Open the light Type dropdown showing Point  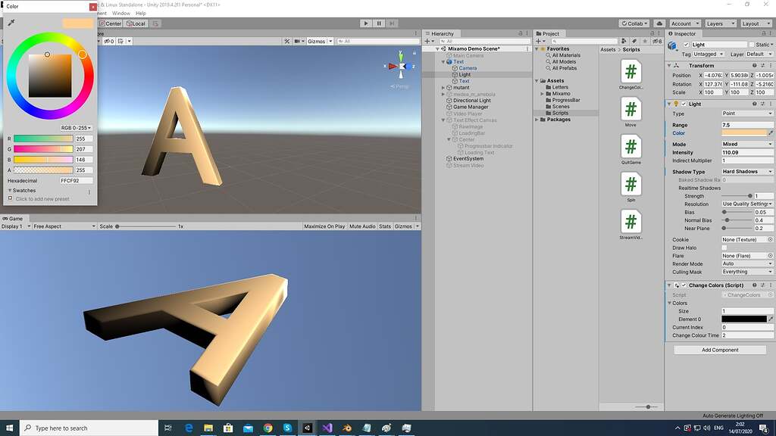pyautogui.click(x=746, y=114)
